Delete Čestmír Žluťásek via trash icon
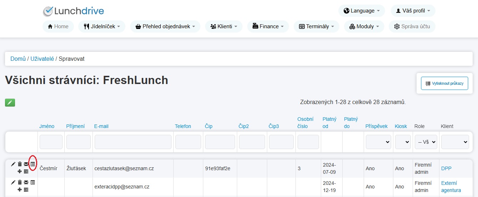This screenshot has height=197, width=478. pos(20,164)
